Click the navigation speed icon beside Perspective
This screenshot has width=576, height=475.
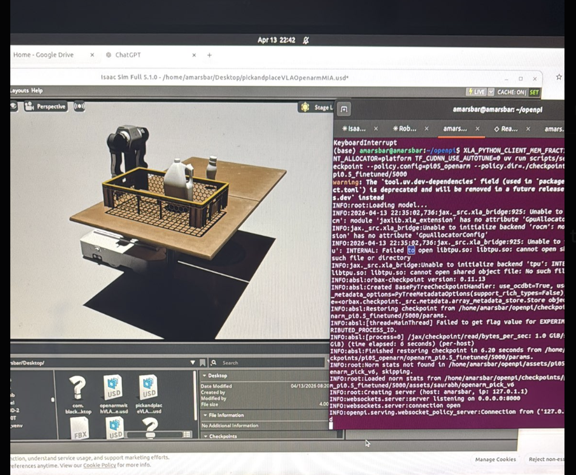[78, 107]
